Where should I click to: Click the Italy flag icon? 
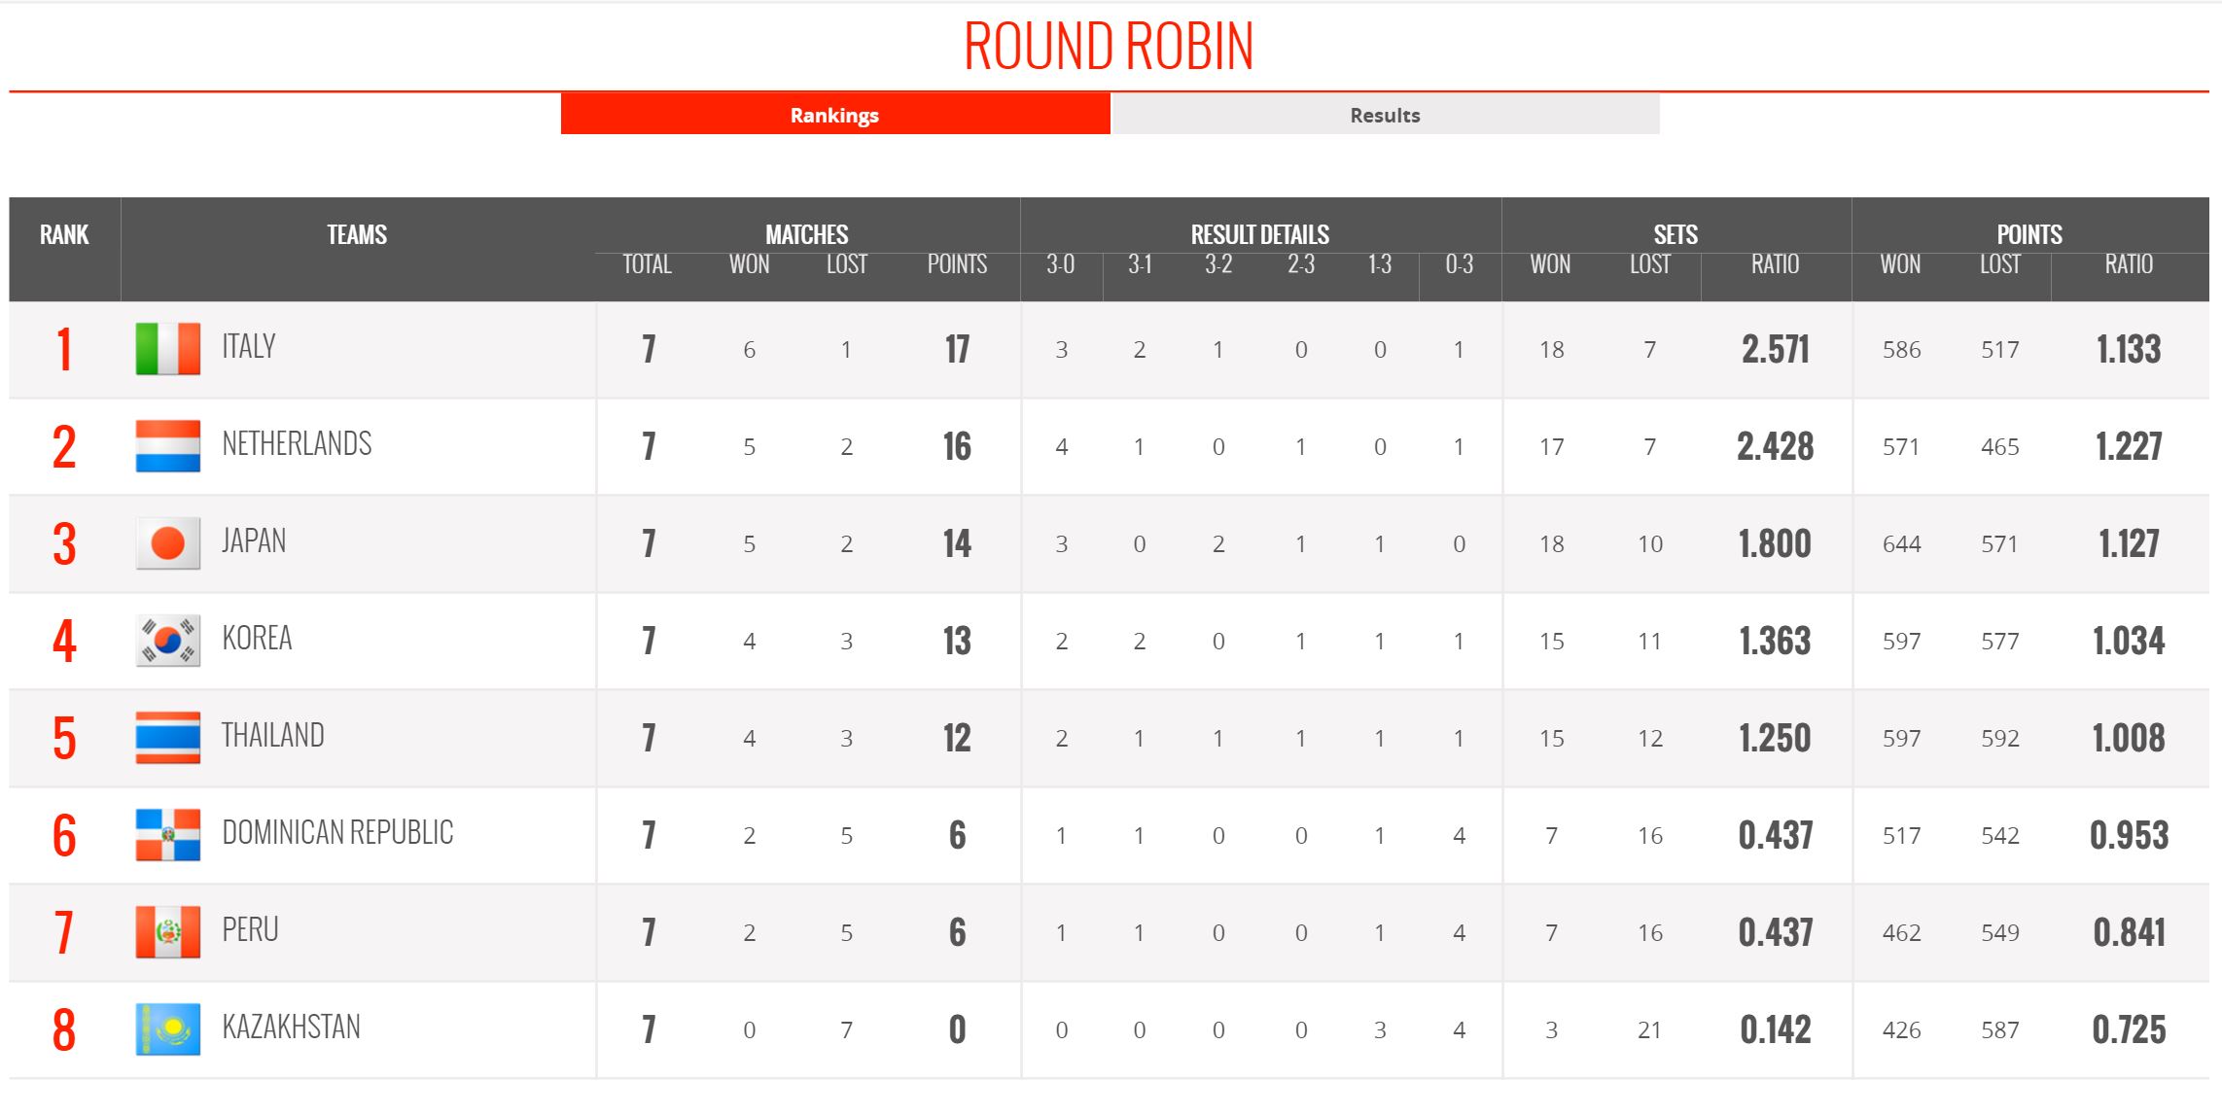coord(168,348)
